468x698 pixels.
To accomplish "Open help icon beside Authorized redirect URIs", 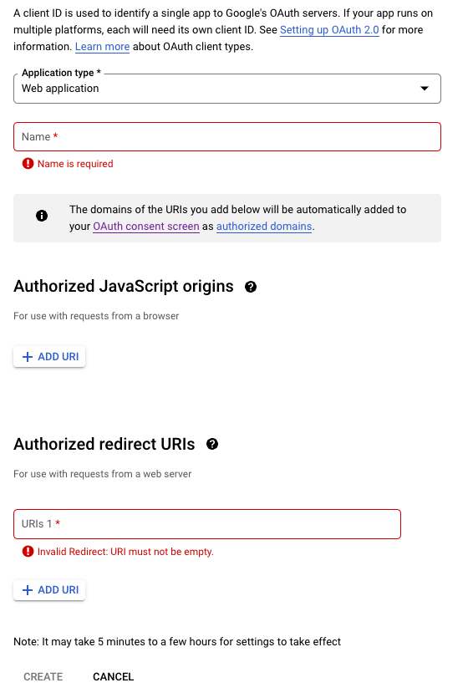I will click(x=212, y=444).
